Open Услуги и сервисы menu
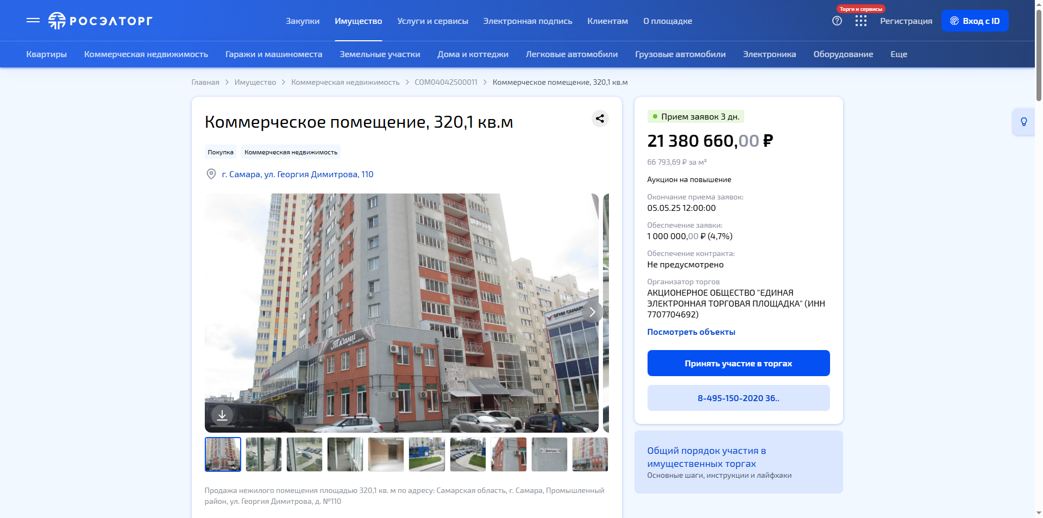The height and width of the screenshot is (518, 1043). 433,21
